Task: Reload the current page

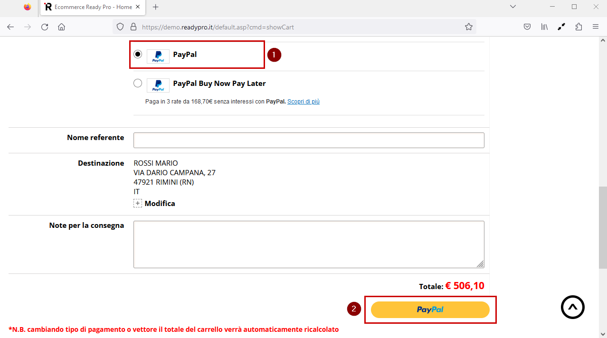Action: click(45, 27)
